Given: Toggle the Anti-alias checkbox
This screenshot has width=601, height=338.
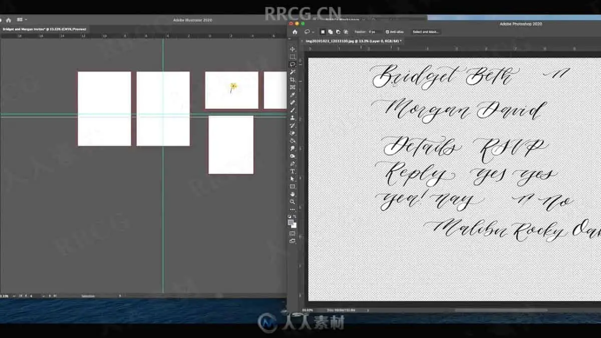Looking at the screenshot, I should 388,32.
